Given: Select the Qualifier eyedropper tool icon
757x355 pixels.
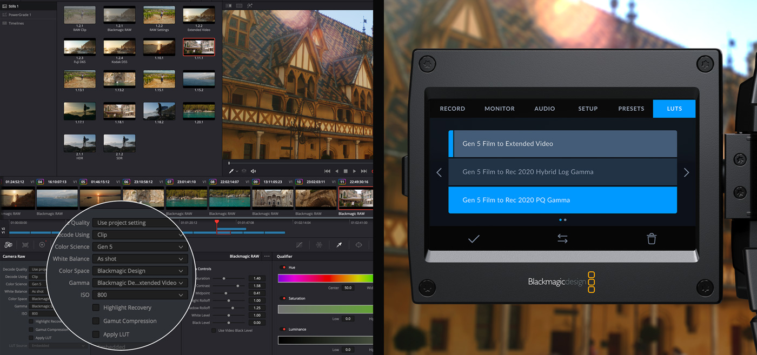Looking at the screenshot, I should tap(339, 245).
